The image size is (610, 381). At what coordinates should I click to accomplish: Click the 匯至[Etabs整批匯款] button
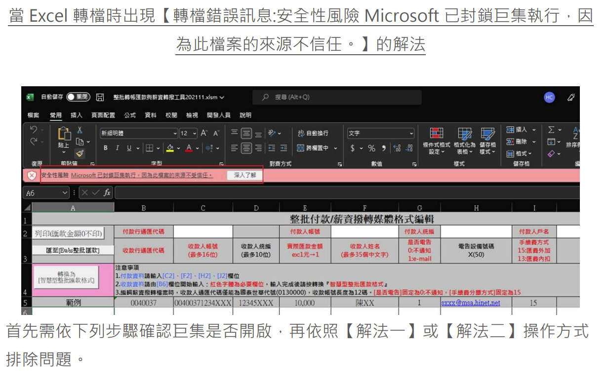point(73,250)
